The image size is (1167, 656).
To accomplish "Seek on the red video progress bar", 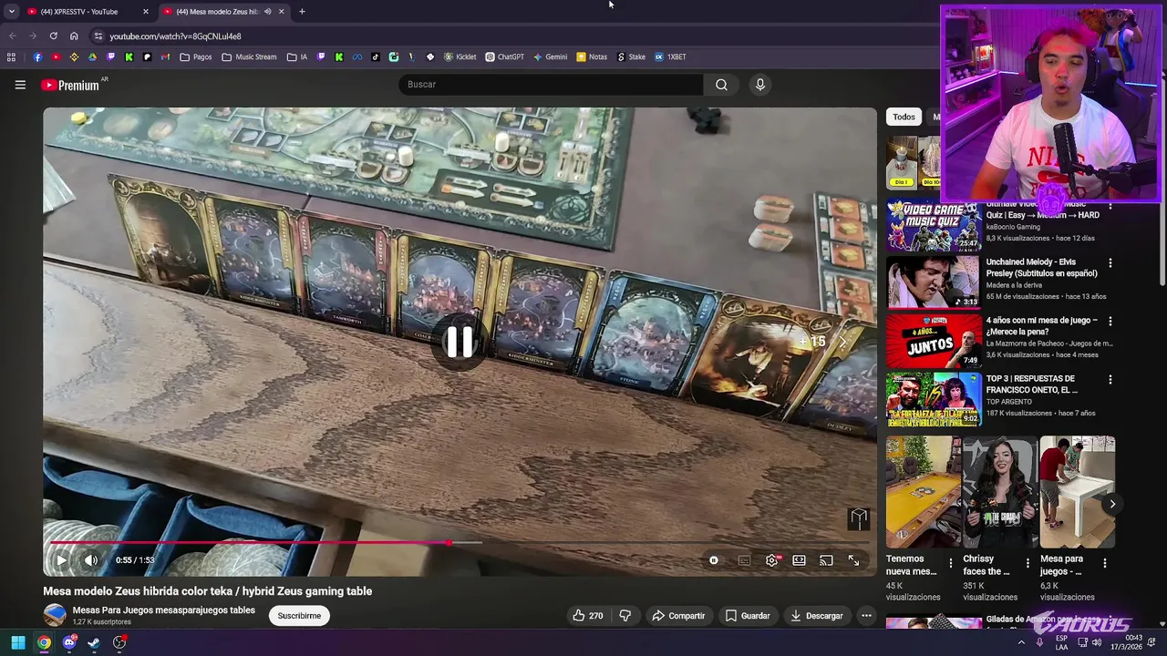I will (x=460, y=543).
